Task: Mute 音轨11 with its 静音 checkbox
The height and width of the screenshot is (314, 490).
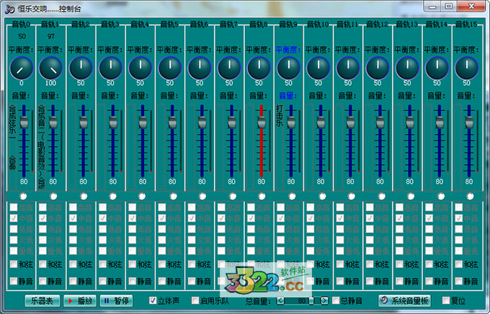Action: tap(340, 281)
